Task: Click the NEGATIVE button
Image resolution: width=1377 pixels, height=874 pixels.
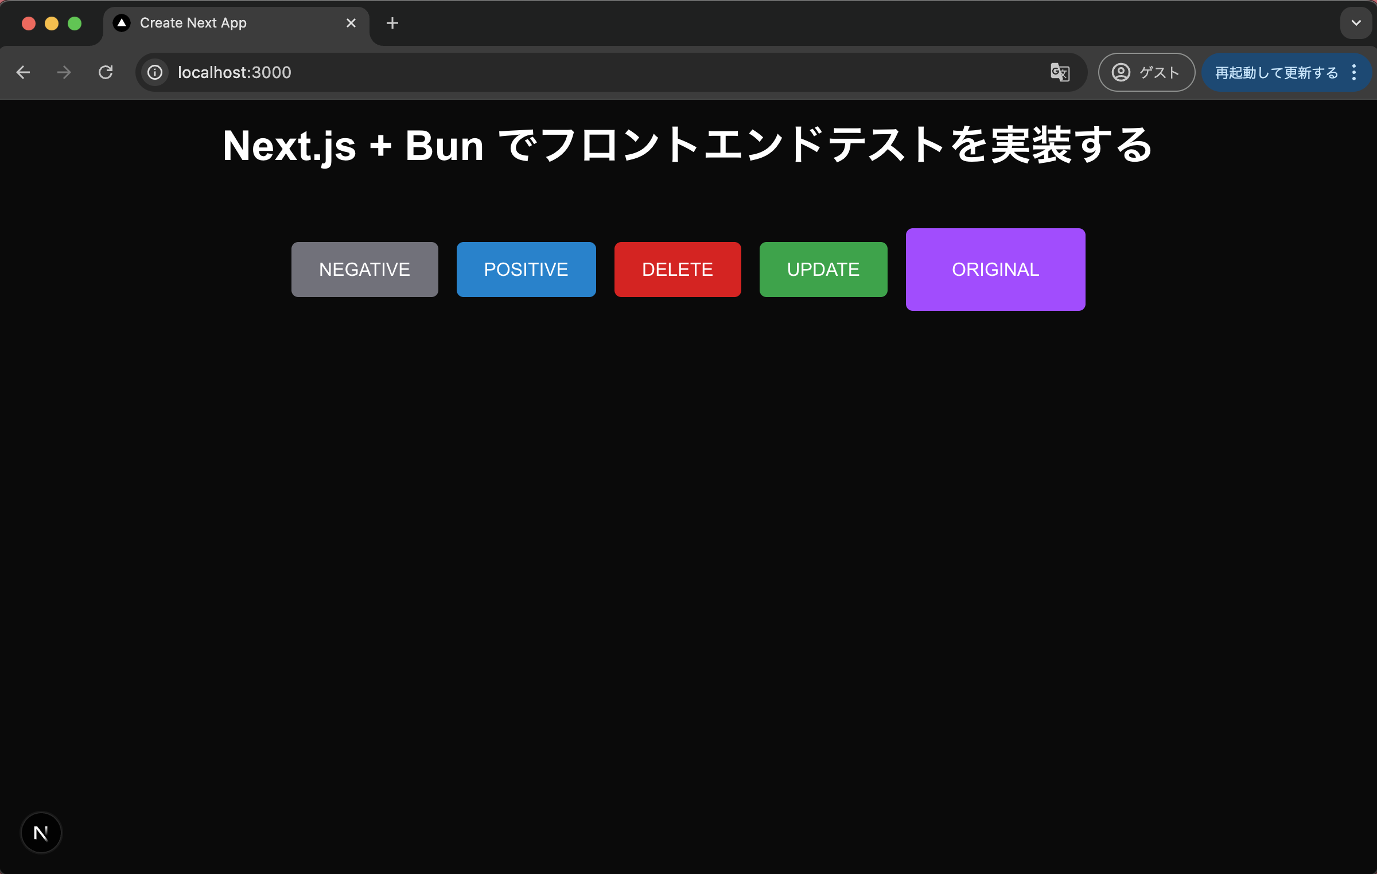Action: click(364, 269)
